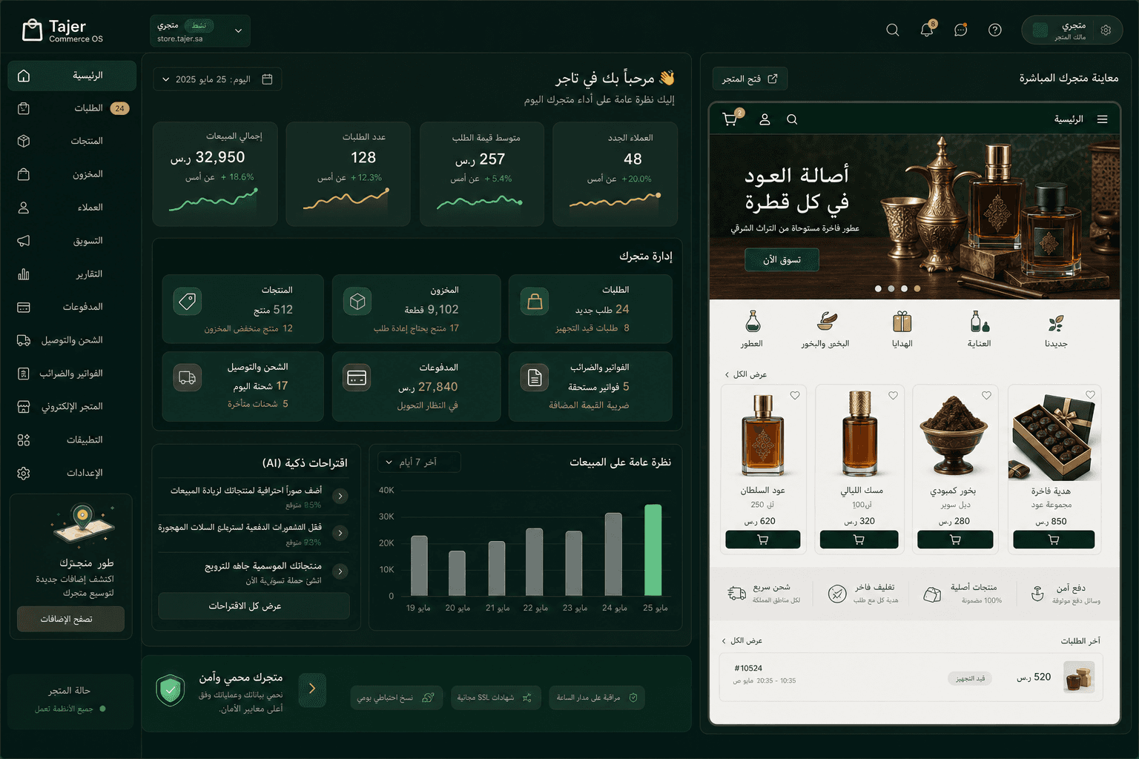Viewport: 1139px width, 759px height.
Task: Open order #10524 row
Action: click(x=911, y=677)
